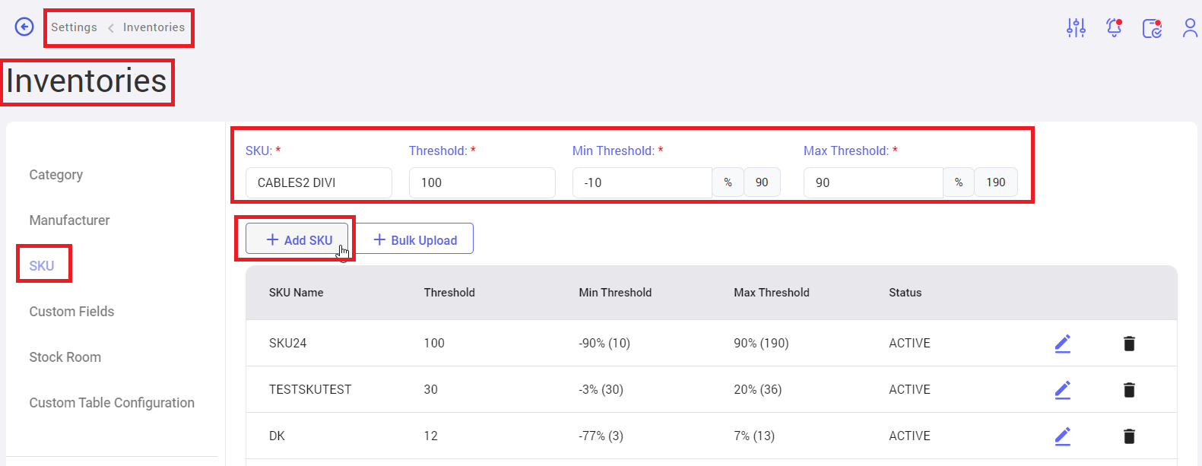The width and height of the screenshot is (1202, 466).
Task: Click the Add SKU button
Action: coord(297,239)
